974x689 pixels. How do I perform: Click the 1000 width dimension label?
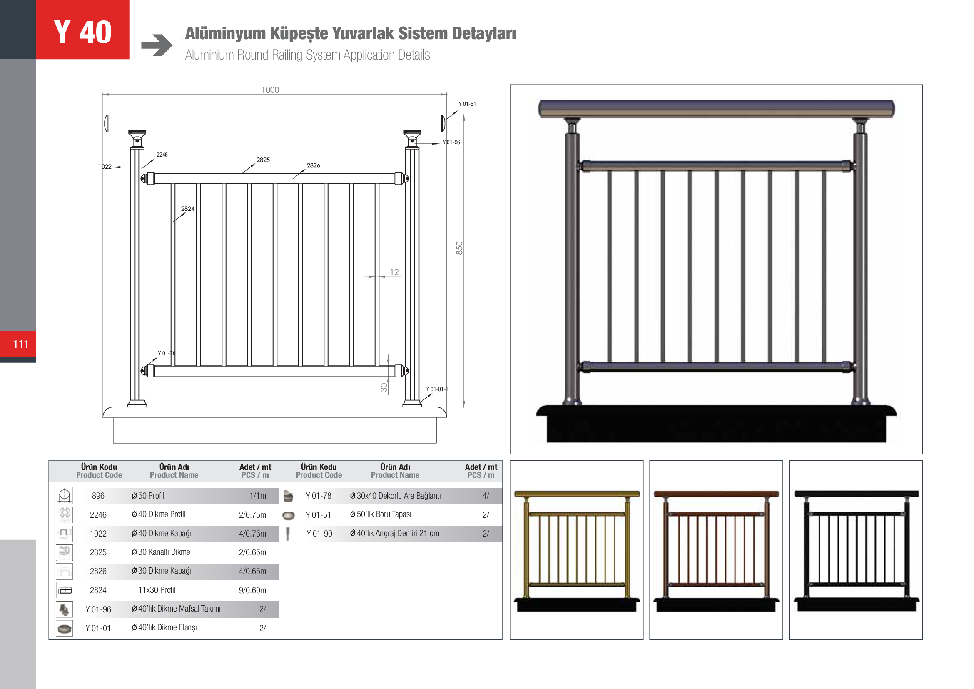pyautogui.click(x=270, y=90)
